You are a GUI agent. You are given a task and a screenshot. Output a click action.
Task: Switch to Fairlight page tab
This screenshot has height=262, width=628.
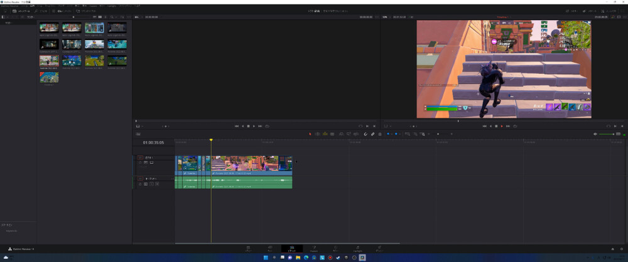coord(358,249)
